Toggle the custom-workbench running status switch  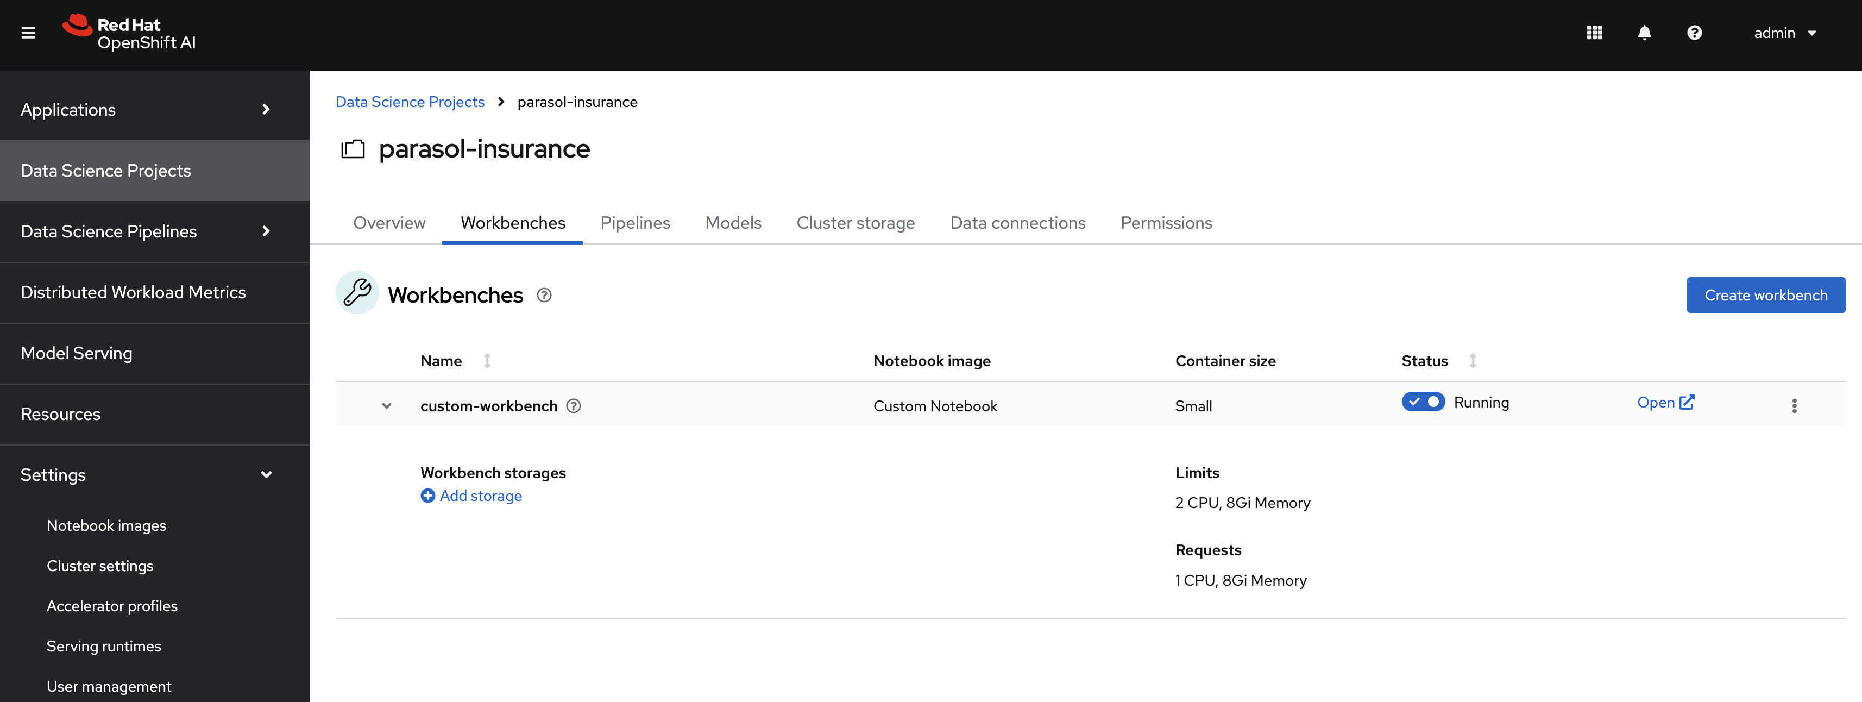point(1421,402)
